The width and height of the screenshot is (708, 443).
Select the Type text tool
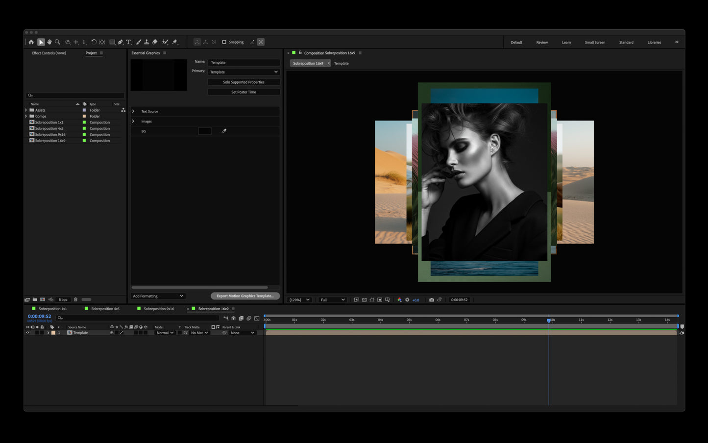128,42
